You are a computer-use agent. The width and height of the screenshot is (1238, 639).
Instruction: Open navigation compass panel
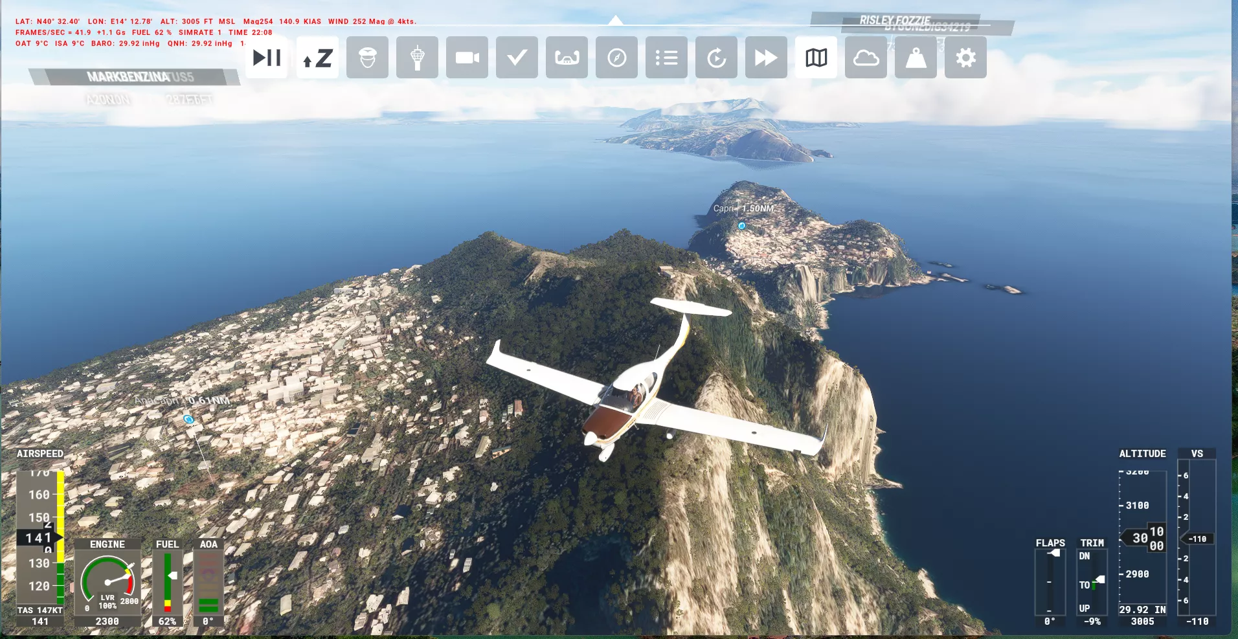point(616,58)
